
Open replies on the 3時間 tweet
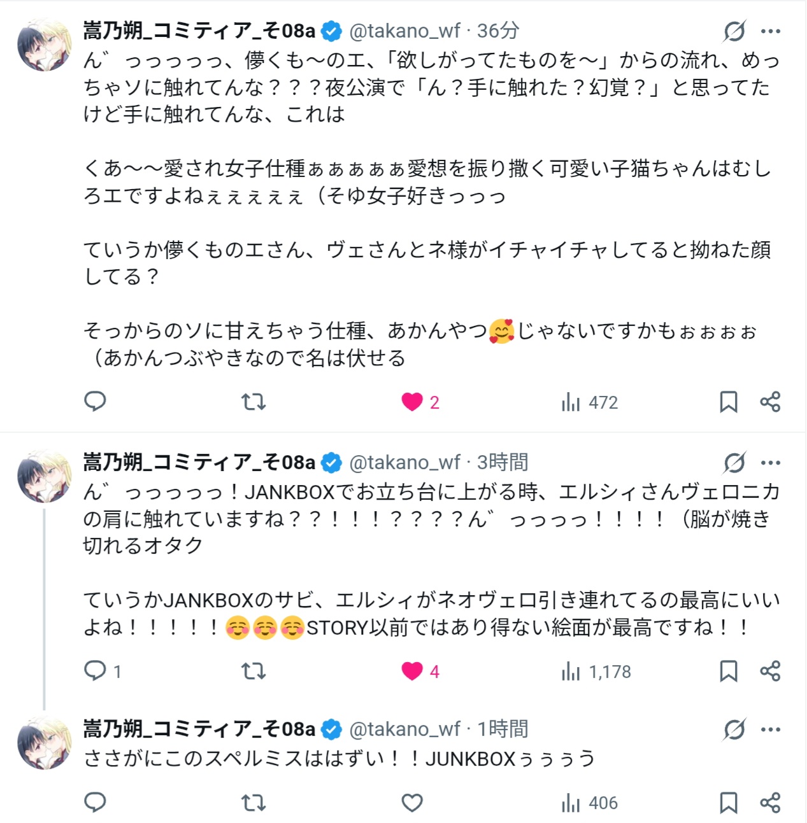click(x=95, y=671)
